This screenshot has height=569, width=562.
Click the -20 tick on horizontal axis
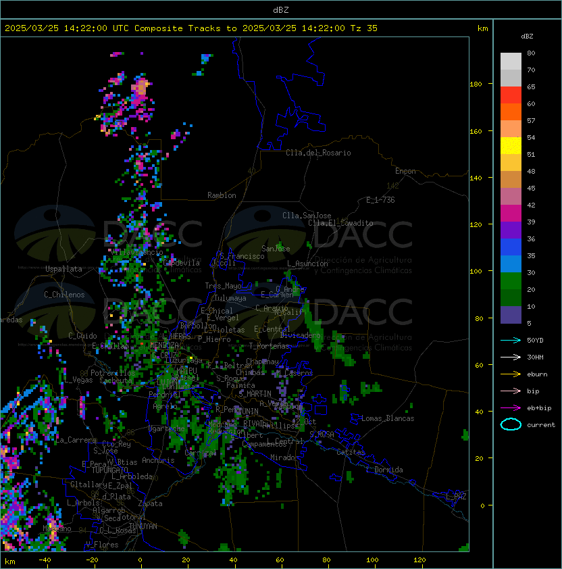[91, 560]
